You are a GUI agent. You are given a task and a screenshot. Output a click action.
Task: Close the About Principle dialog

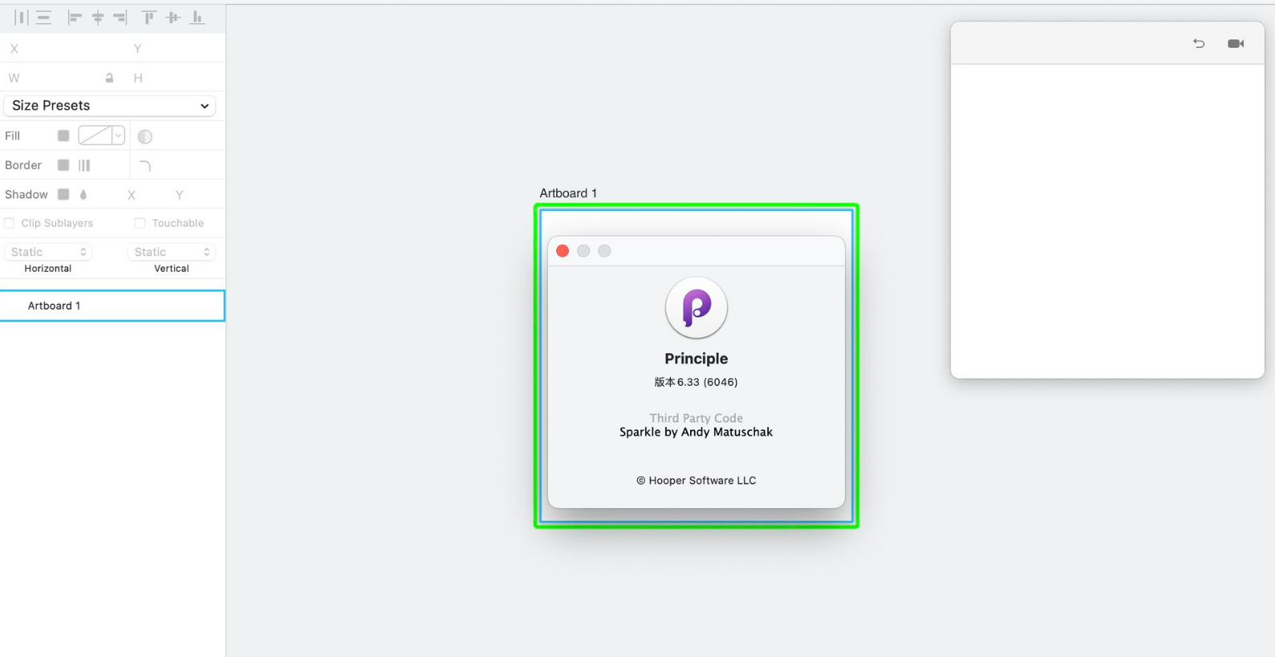(562, 251)
